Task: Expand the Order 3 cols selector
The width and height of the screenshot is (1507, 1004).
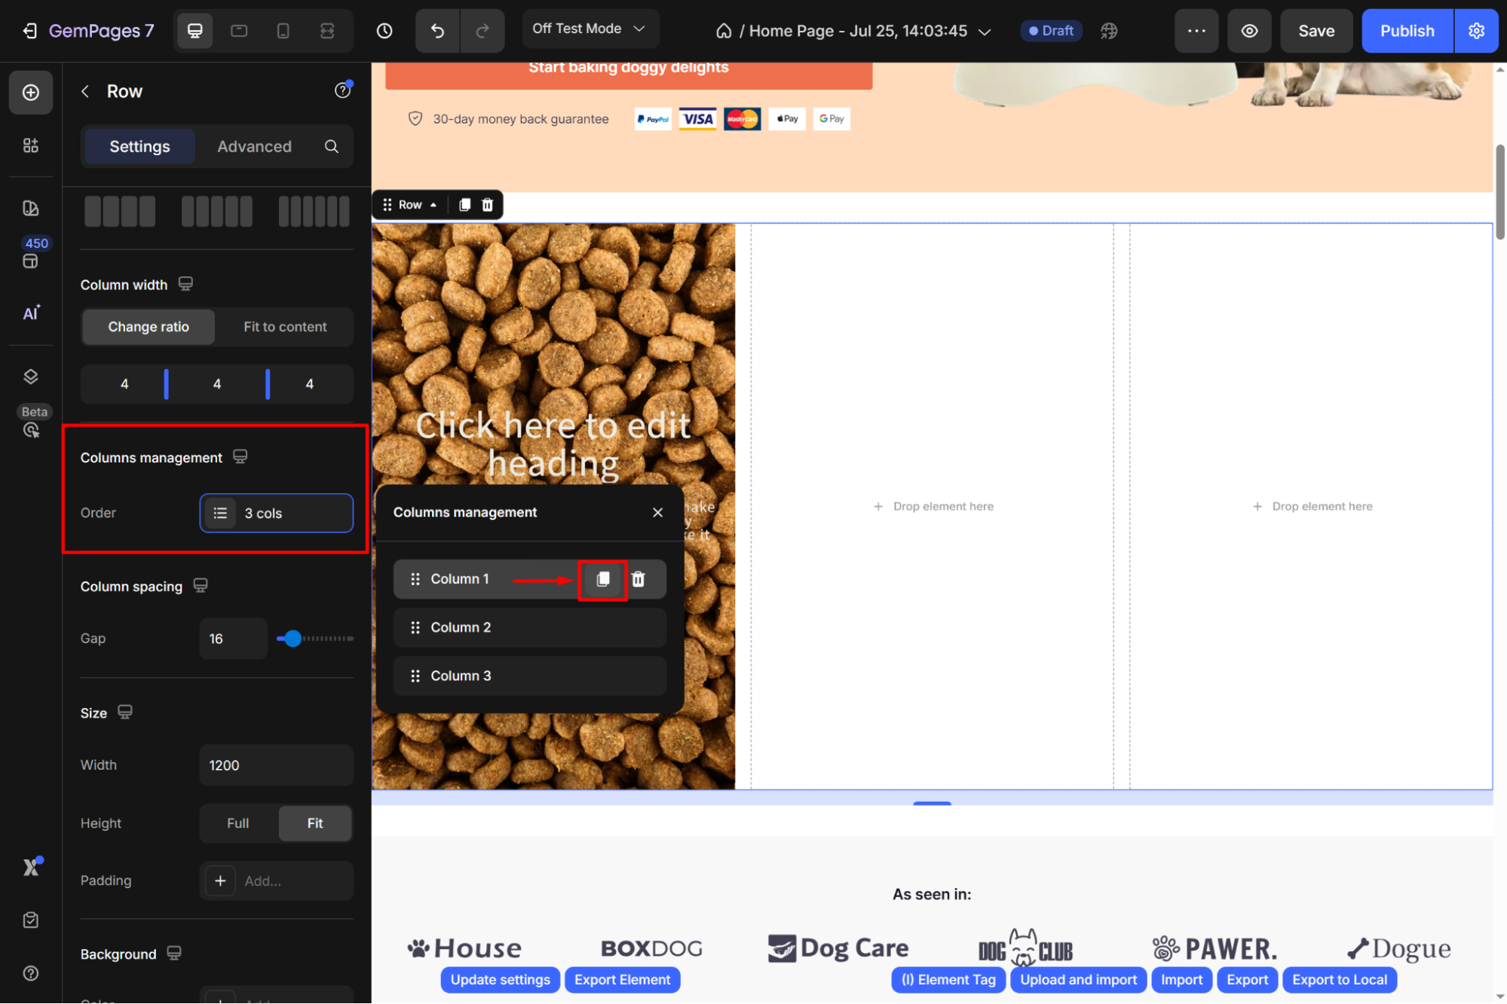Action: pyautogui.click(x=277, y=514)
